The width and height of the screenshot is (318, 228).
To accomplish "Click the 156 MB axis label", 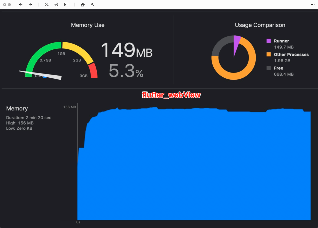I will tap(70, 107).
